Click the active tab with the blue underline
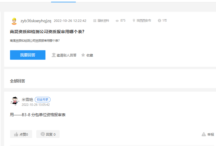 [x=63, y=1]
